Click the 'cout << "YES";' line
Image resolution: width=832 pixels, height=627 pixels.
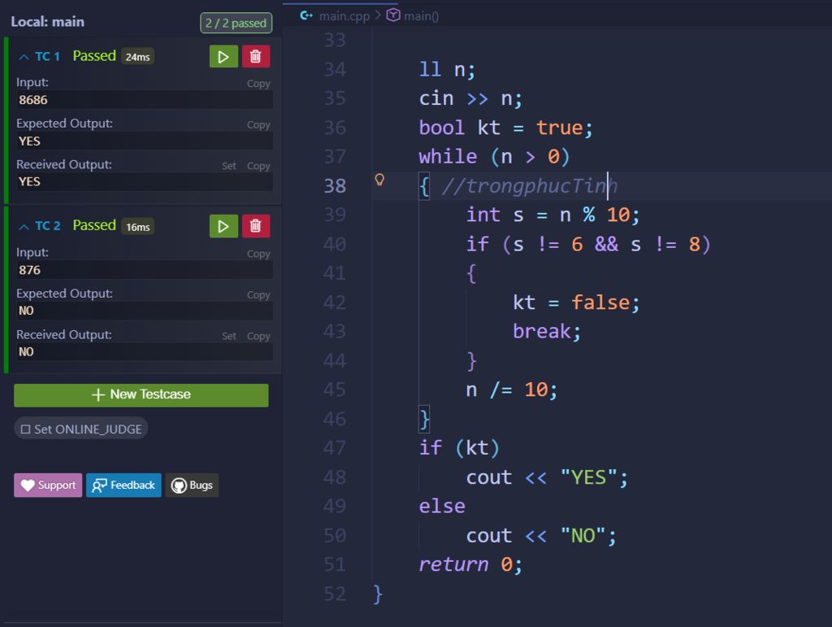pos(547,477)
